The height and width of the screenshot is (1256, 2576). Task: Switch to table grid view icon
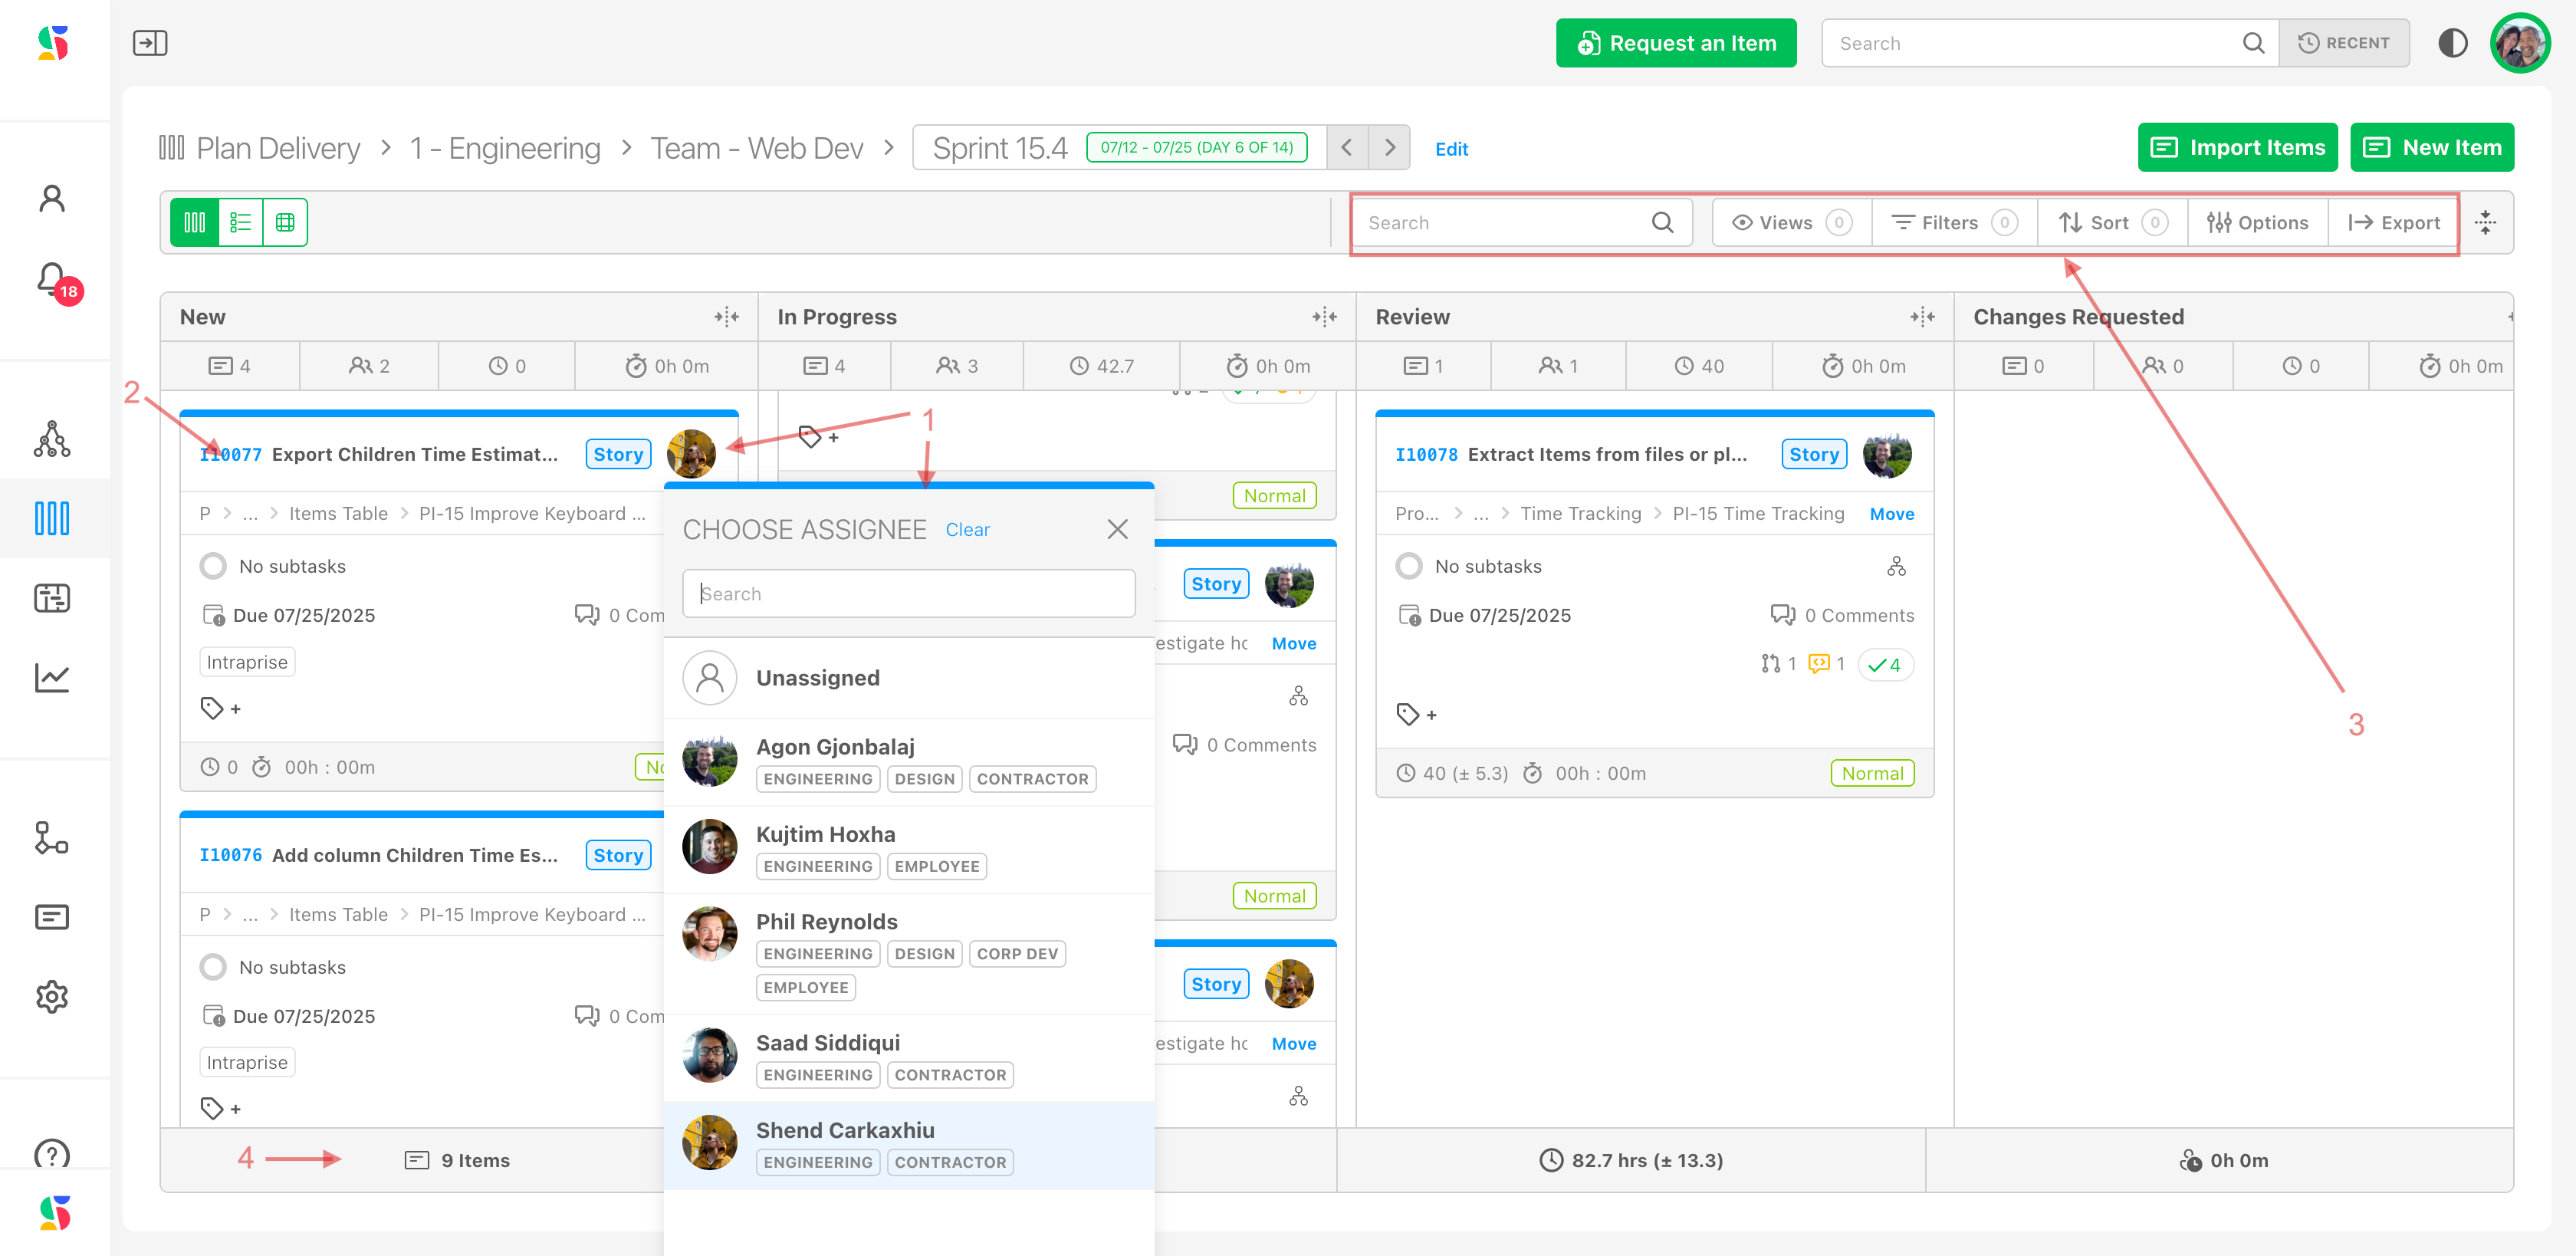pyautogui.click(x=285, y=222)
